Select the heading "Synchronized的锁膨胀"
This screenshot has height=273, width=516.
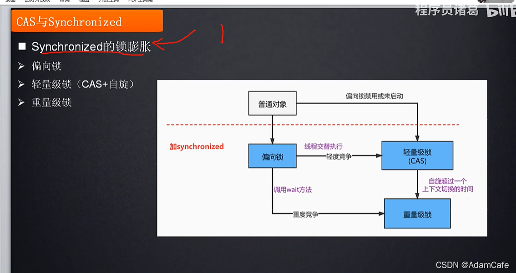pyautogui.click(x=91, y=47)
